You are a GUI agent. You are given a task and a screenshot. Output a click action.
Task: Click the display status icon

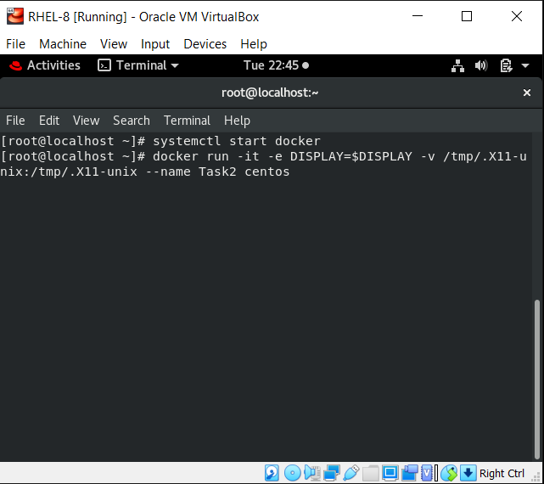(390, 473)
